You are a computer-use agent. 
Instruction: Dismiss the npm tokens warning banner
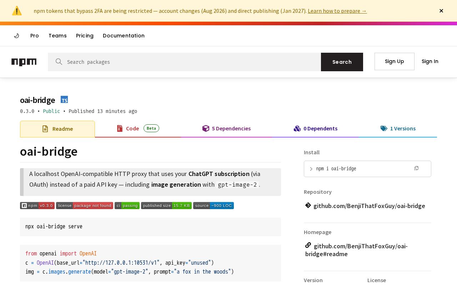click(x=441, y=11)
